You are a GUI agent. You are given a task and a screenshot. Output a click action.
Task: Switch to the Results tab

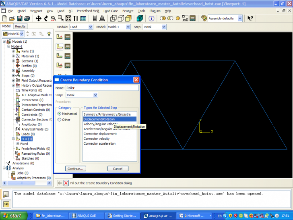point(20,26)
